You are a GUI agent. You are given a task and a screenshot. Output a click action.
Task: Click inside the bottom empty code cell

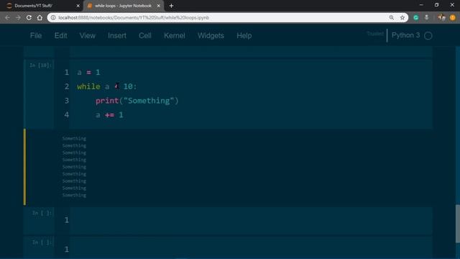tap(251, 247)
